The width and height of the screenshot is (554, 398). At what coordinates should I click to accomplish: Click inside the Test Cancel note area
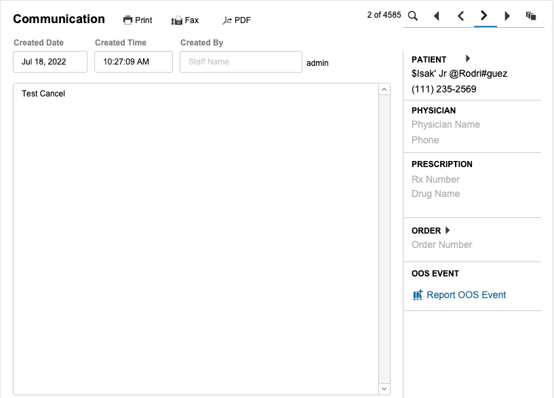[196, 239]
